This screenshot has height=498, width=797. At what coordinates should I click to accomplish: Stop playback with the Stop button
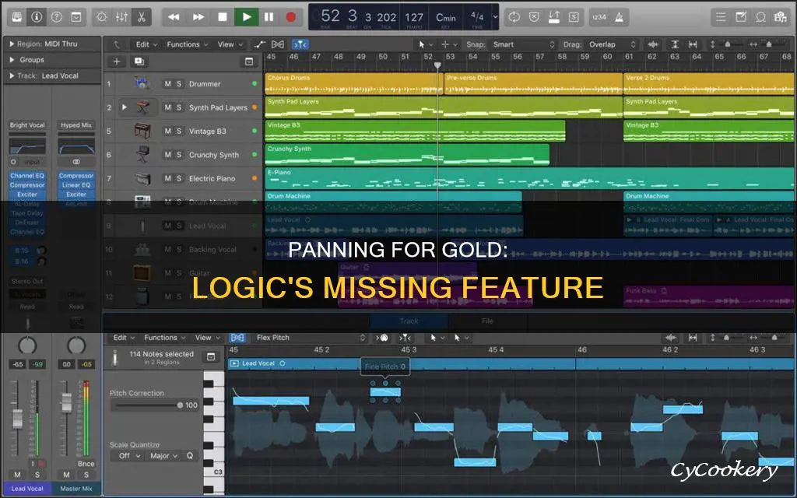(222, 17)
